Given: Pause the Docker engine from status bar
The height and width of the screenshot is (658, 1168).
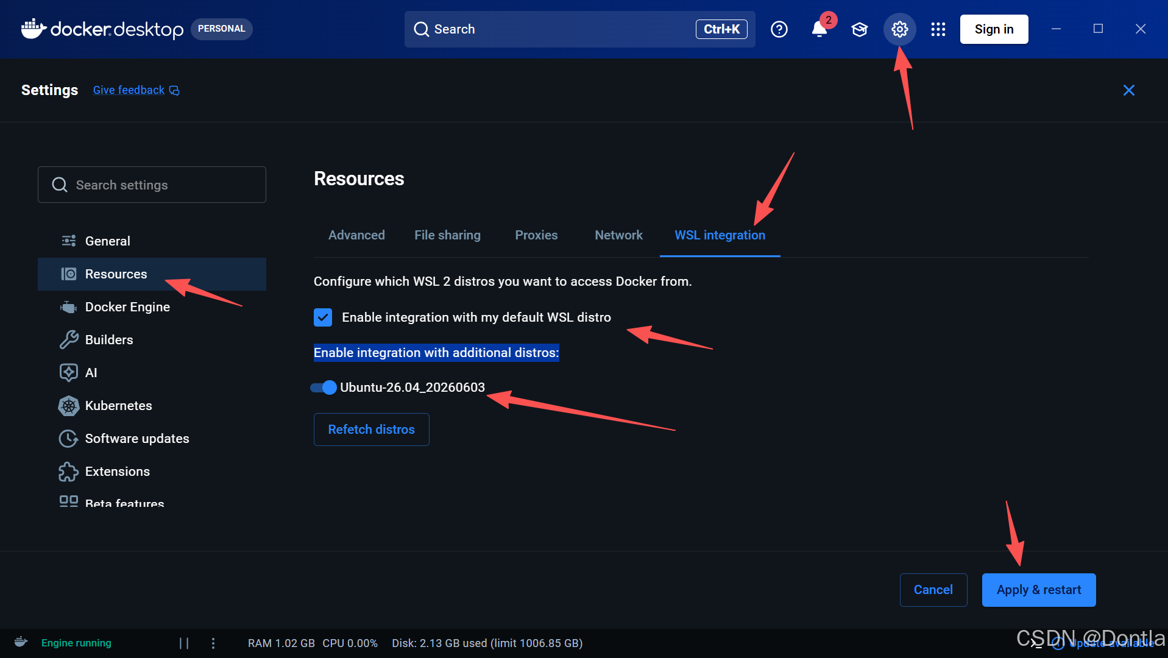Looking at the screenshot, I should point(184,643).
